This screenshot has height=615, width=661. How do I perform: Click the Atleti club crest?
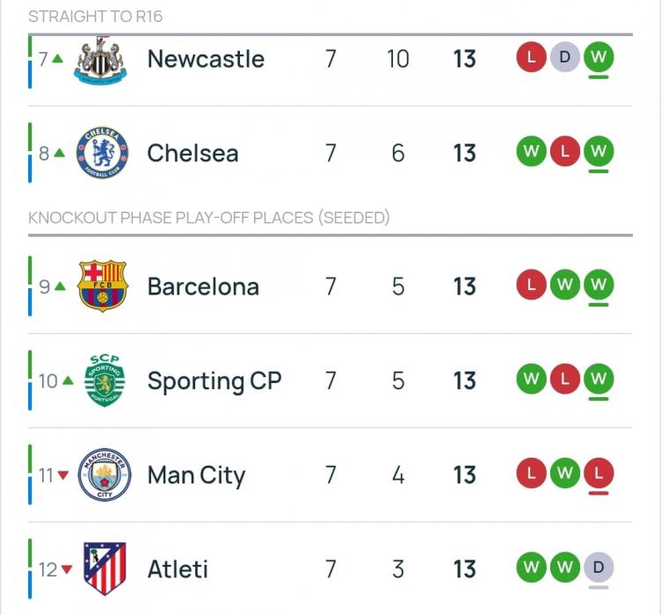[105, 568]
